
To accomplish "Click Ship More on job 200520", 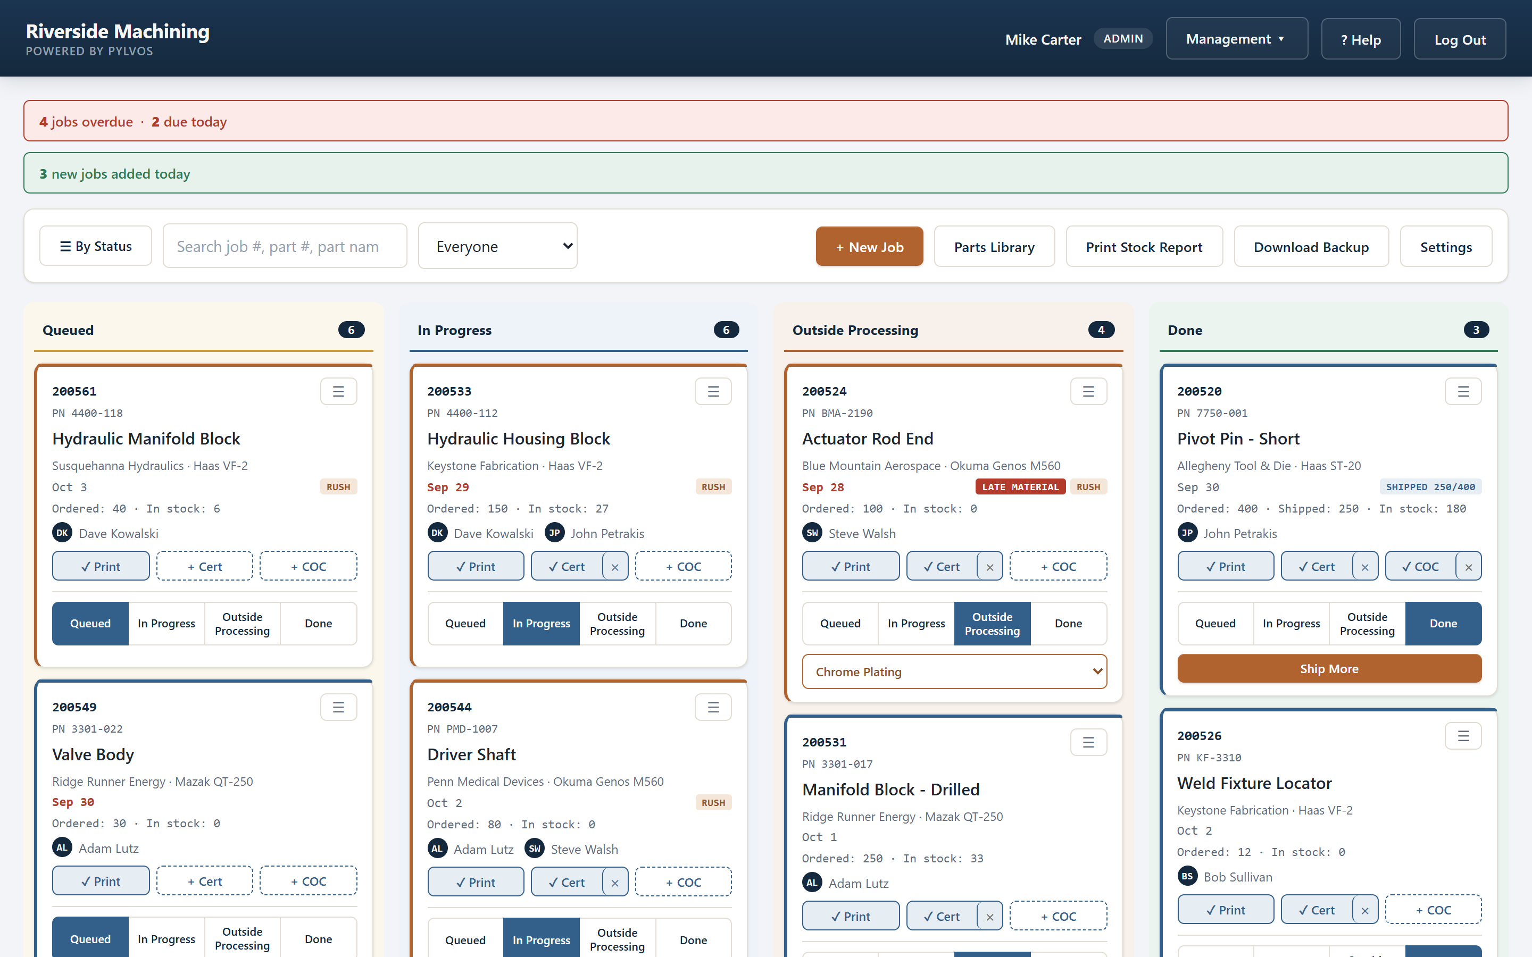I will (x=1329, y=668).
